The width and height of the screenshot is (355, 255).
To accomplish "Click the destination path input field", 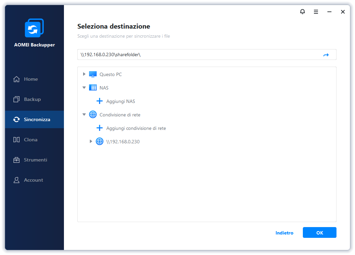I will pyautogui.click(x=207, y=54).
